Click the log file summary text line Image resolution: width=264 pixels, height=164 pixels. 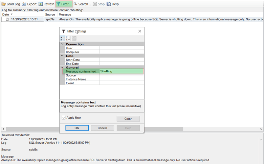pos(43,10)
